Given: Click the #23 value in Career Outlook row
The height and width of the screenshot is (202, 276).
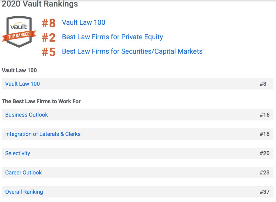Looking at the screenshot, I should (x=264, y=172).
